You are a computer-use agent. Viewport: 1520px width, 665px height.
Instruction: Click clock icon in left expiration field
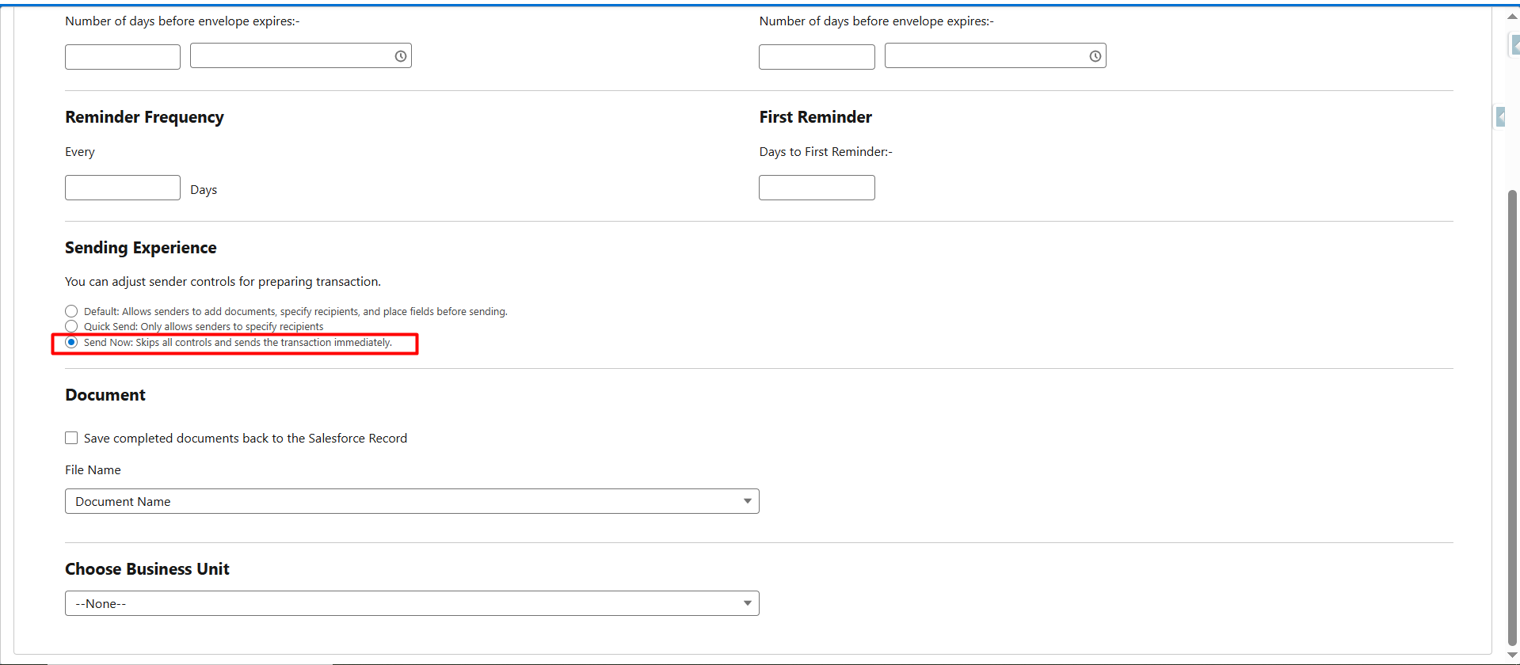point(401,56)
